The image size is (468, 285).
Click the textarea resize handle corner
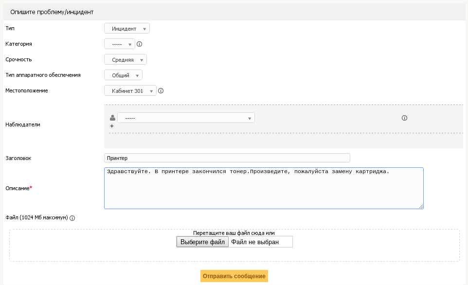[x=421, y=206]
